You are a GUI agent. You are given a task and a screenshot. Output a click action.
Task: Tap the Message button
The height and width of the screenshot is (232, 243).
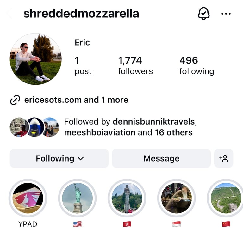[x=161, y=158]
